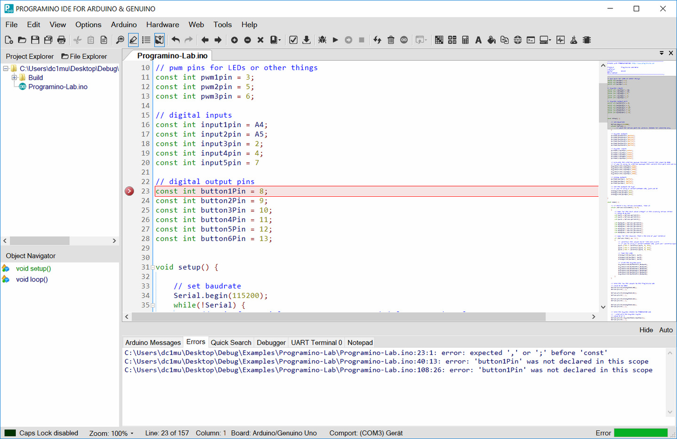
Task: Expand the Build folder node
Action: click(14, 78)
